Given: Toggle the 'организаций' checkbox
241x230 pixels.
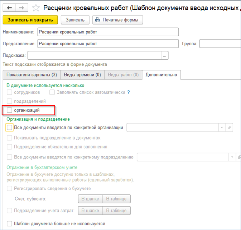Looking at the screenshot, I should point(10,110).
